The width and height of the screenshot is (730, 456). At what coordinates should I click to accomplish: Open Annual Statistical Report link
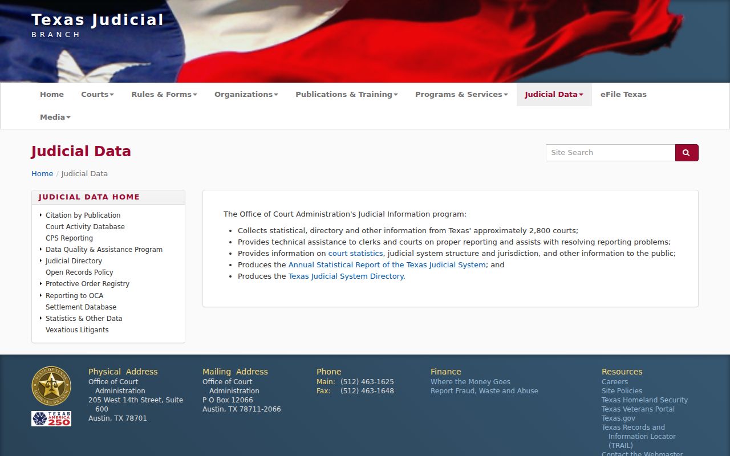pyautogui.click(x=387, y=264)
